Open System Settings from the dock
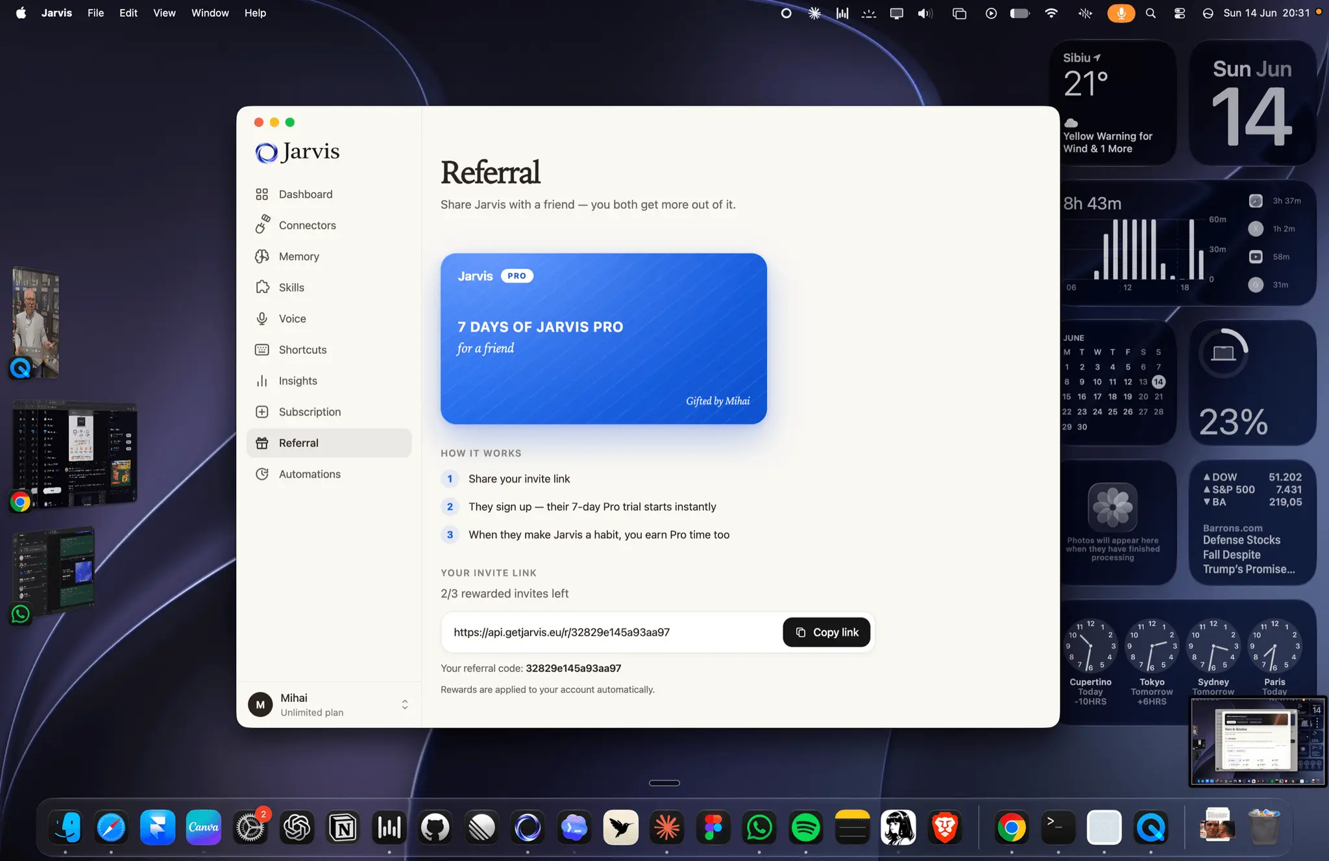This screenshot has width=1329, height=861. 250,827
